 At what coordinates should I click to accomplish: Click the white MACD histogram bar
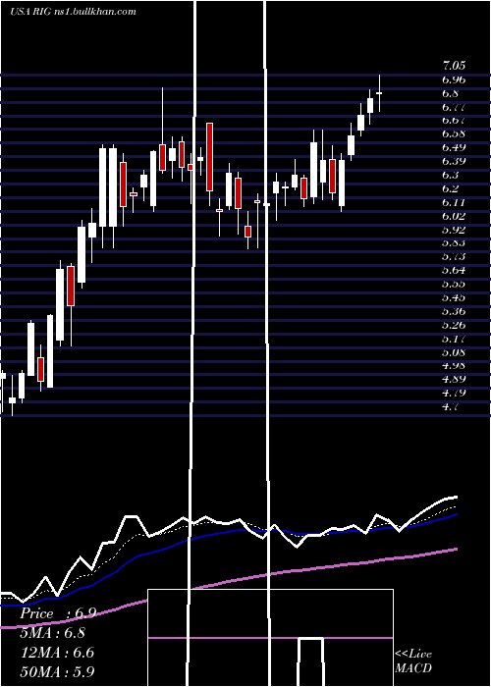coord(311,662)
